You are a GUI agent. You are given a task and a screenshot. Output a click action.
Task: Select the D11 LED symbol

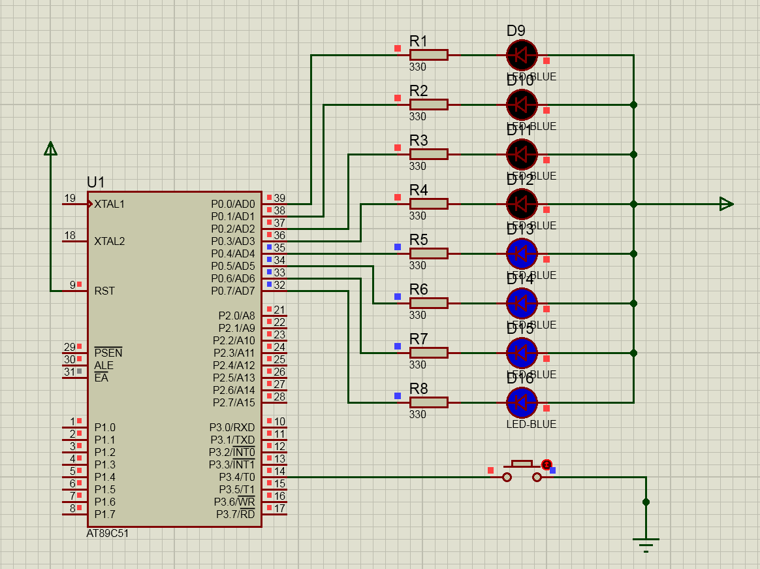tap(522, 154)
